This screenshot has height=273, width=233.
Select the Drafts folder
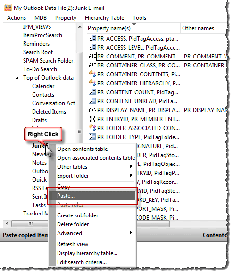pyautogui.click(x=39, y=120)
